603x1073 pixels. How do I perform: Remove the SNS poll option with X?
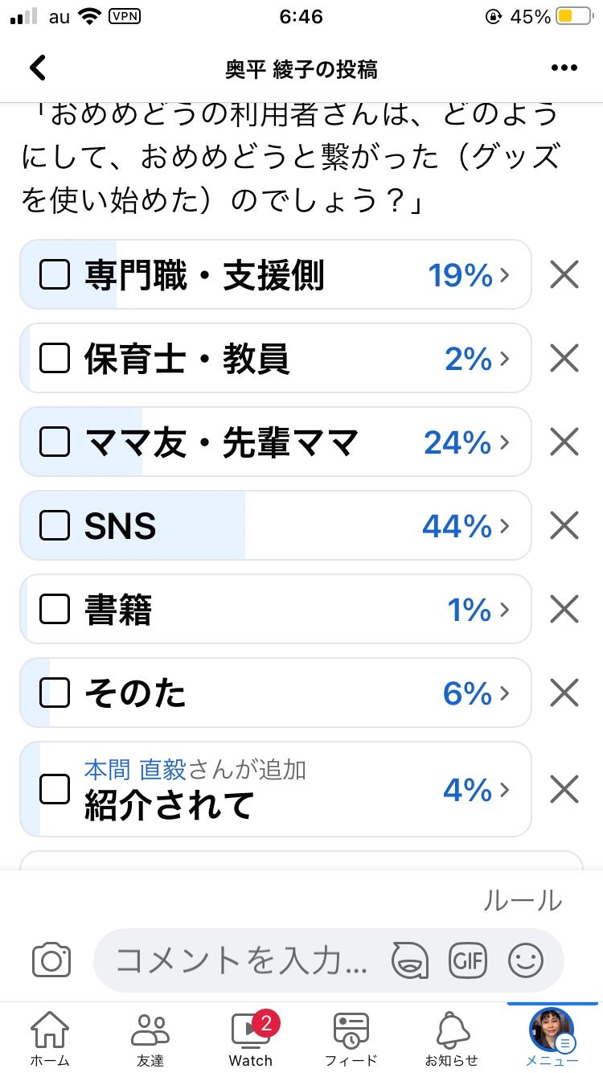click(564, 526)
